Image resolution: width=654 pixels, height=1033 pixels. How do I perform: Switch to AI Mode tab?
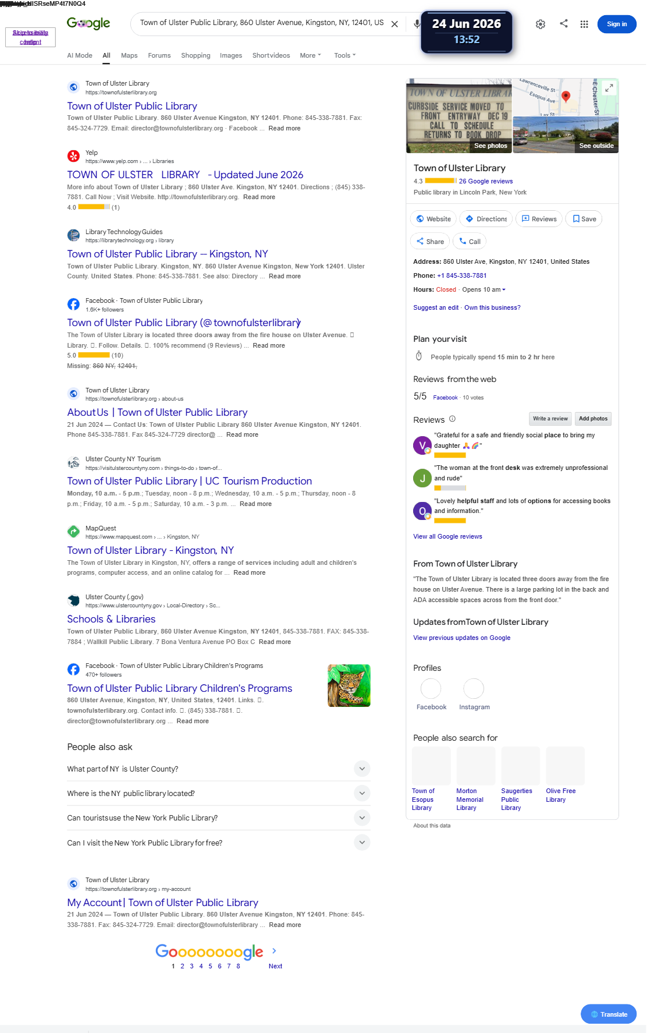coord(80,55)
